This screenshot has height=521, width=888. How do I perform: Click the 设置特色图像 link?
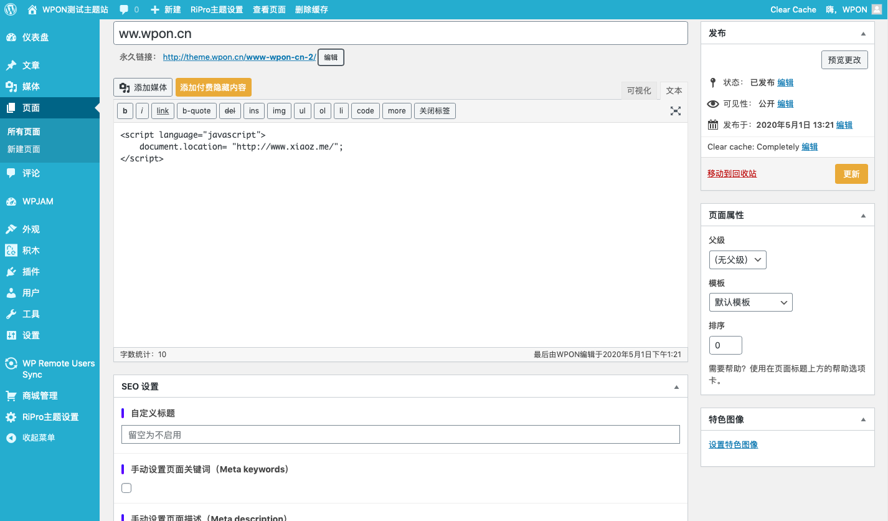[x=733, y=444]
